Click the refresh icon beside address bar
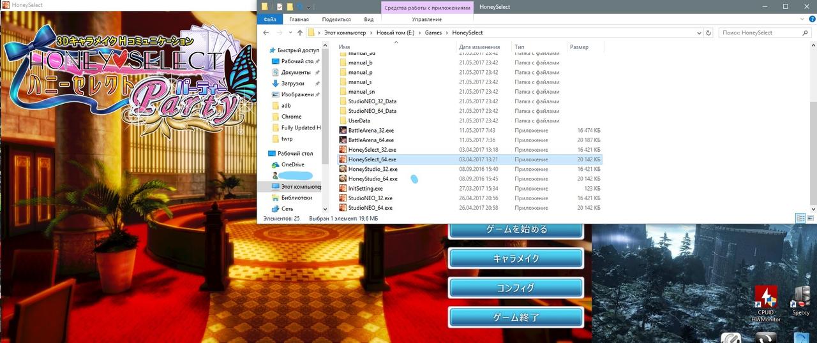This screenshot has height=343, width=817. click(x=708, y=33)
